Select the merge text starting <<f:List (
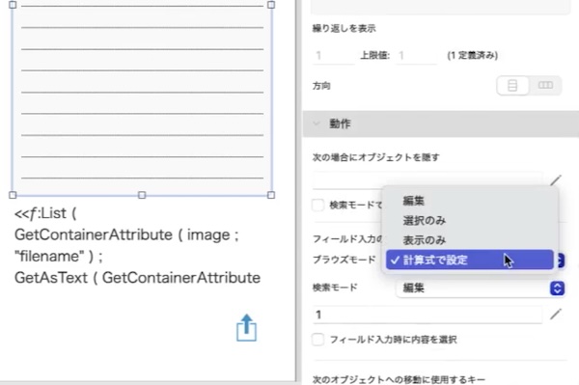The height and width of the screenshot is (385, 579). point(137,245)
